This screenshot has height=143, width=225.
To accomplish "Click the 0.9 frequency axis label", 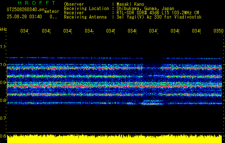I will 3,83.
